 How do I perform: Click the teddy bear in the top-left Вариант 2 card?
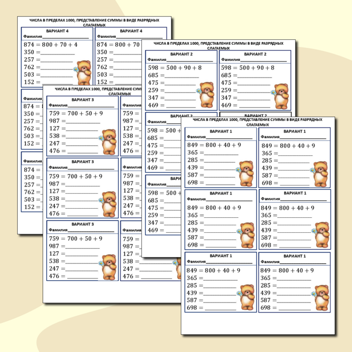click(x=206, y=94)
